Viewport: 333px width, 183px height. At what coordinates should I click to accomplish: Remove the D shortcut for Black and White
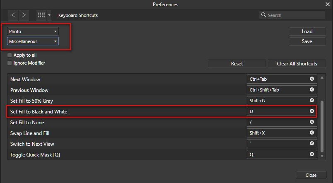coord(311,111)
